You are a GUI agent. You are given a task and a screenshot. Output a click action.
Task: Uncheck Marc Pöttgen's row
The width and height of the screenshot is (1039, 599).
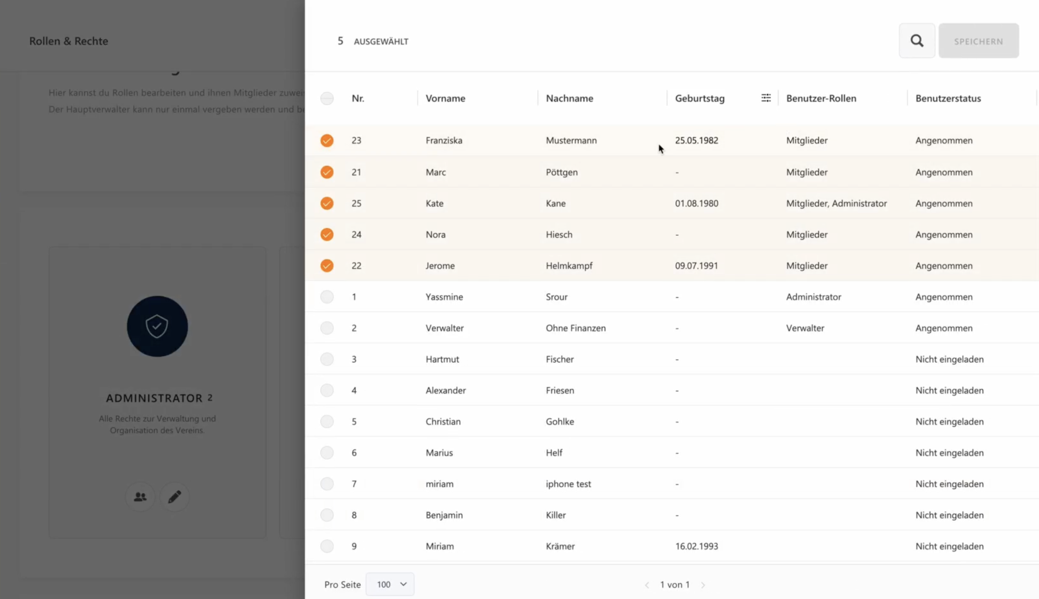pyautogui.click(x=327, y=172)
